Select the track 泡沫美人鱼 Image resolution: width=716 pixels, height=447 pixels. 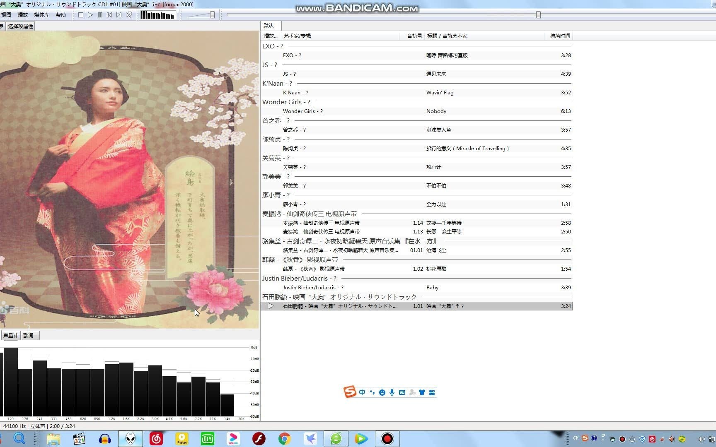(x=416, y=130)
